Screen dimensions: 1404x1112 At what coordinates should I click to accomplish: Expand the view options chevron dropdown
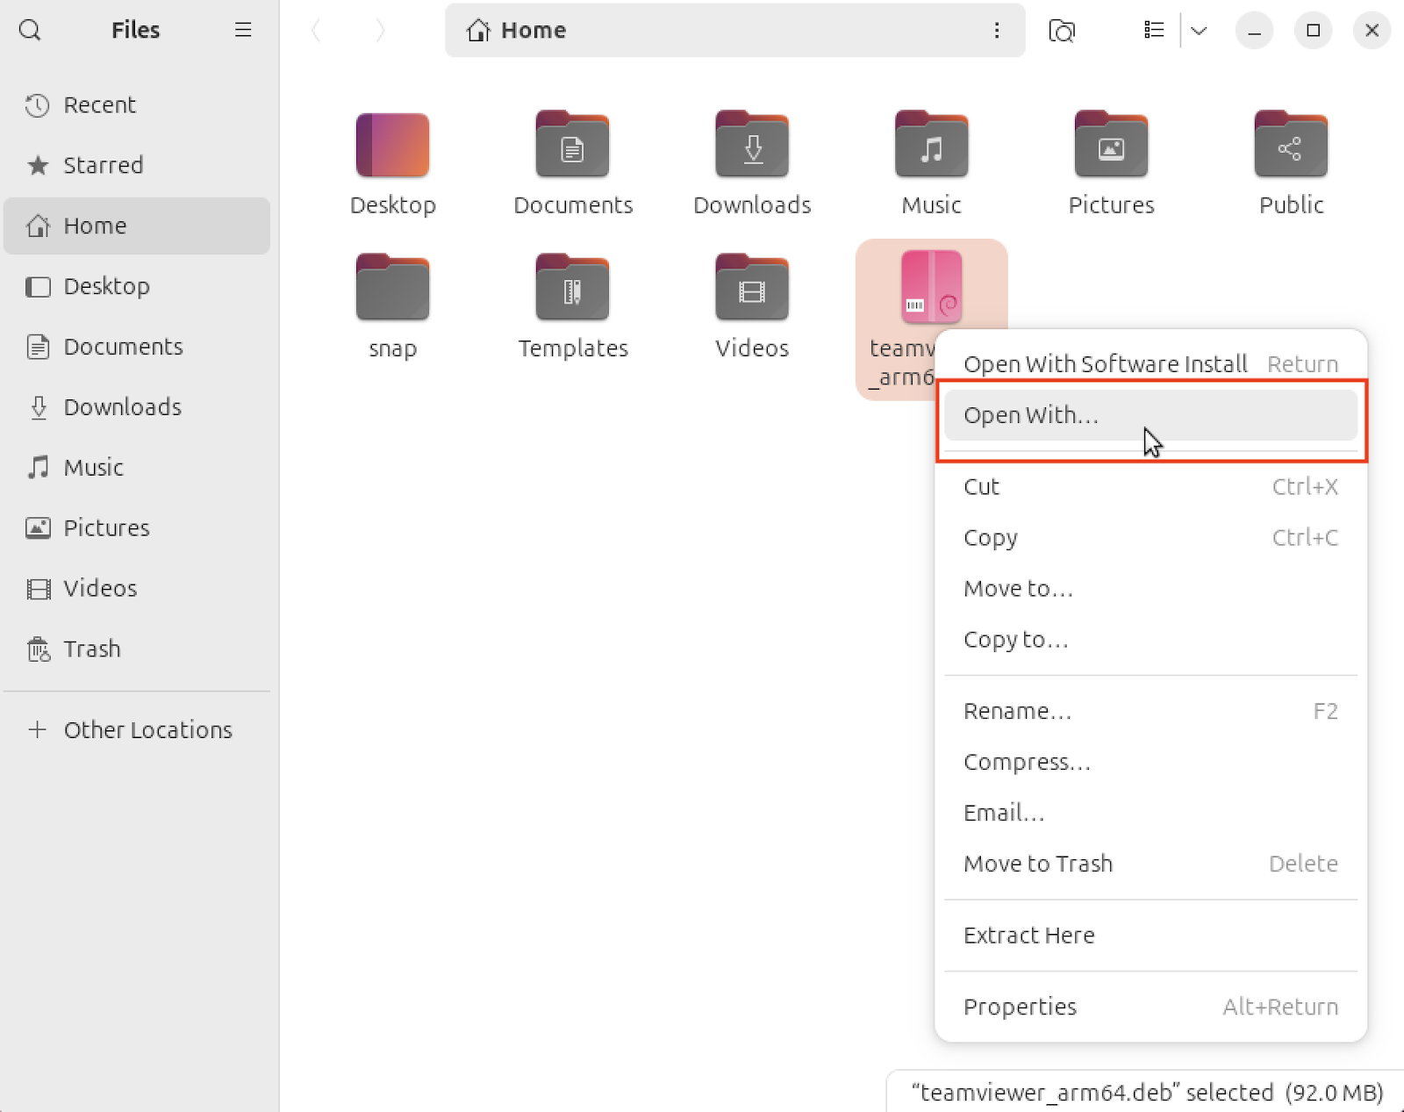pos(1199,30)
